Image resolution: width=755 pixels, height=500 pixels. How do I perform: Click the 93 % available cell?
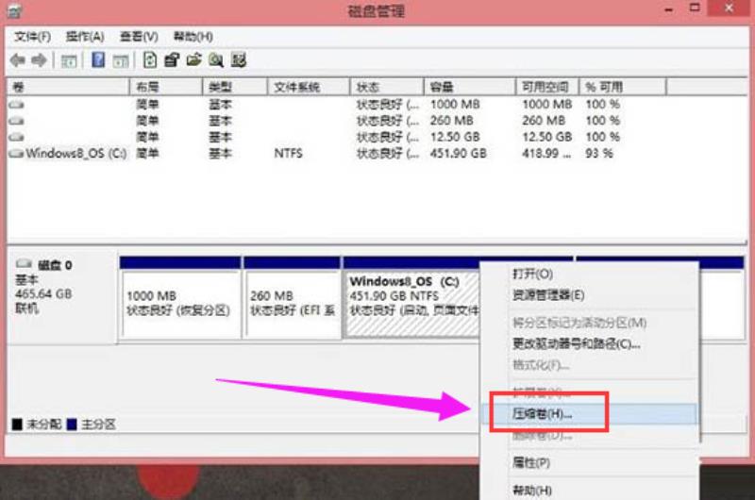(x=599, y=154)
